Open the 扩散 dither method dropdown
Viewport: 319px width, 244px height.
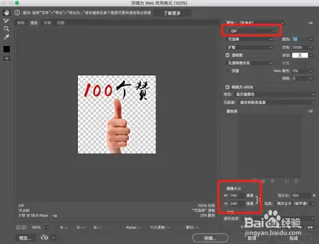pos(249,47)
